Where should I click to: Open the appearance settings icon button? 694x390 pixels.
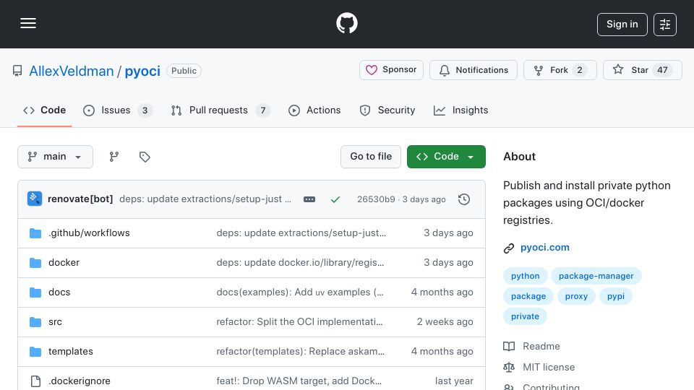(665, 25)
